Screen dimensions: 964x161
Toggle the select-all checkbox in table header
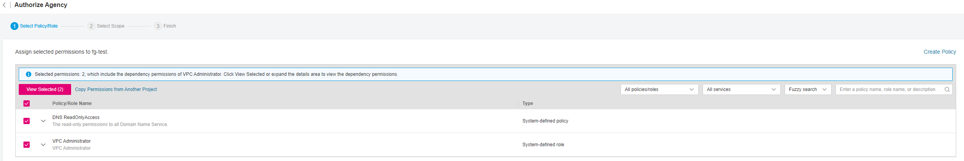[x=27, y=103]
